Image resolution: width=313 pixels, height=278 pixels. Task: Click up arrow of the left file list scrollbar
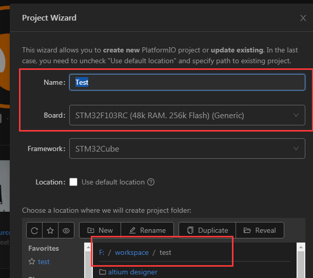tap(88, 247)
